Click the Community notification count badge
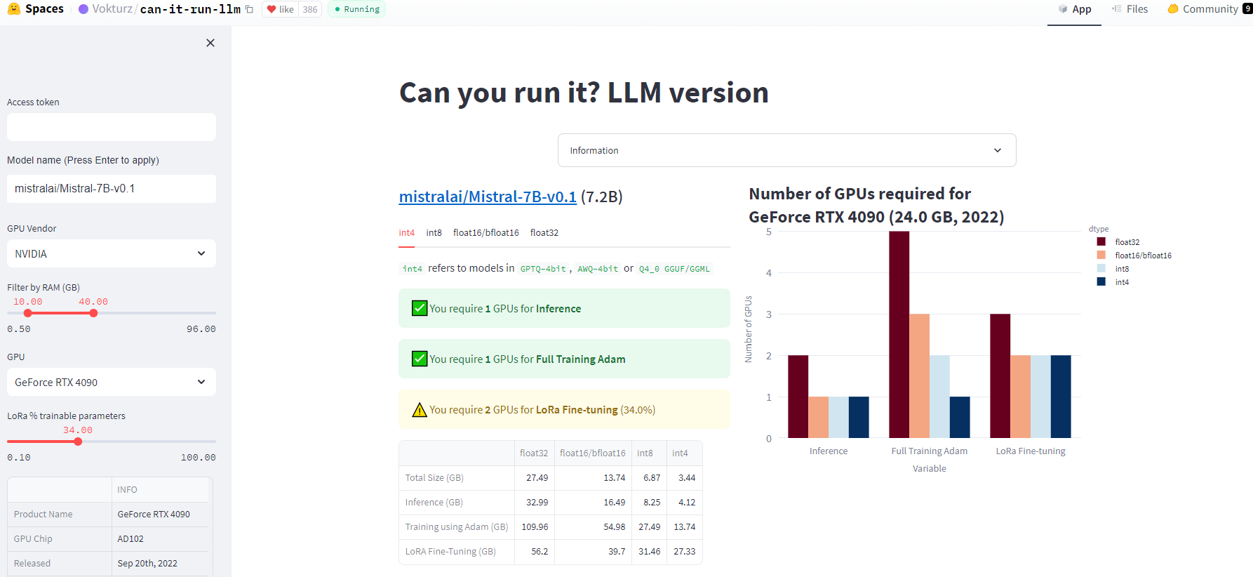 pos(1247,9)
